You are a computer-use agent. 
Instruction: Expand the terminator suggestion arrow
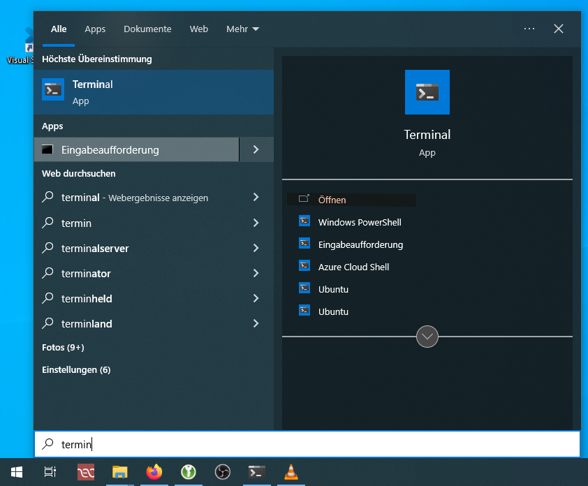pyautogui.click(x=256, y=274)
